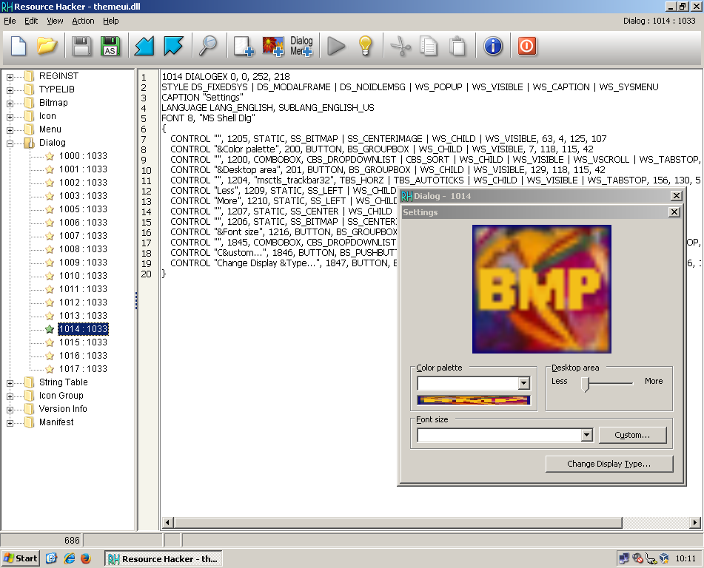Image resolution: width=704 pixels, height=568 pixels.
Task: Click the Change Display Type button
Action: point(609,464)
